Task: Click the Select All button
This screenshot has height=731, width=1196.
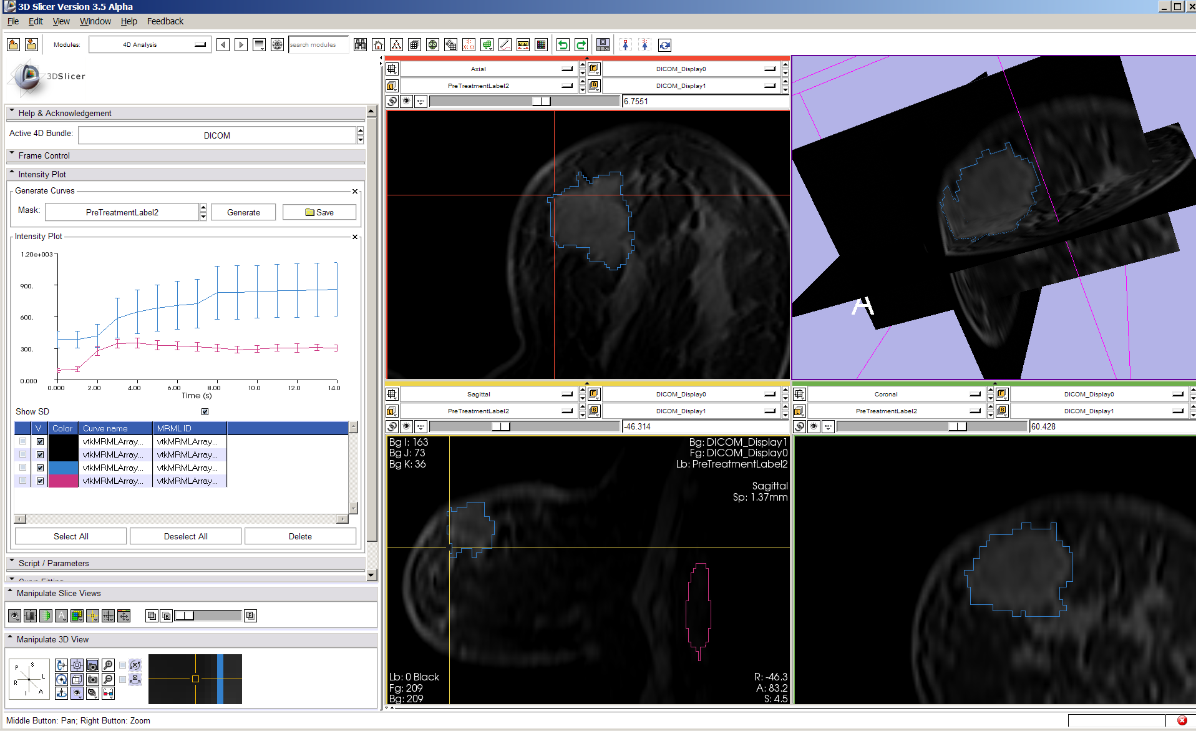Action: click(70, 536)
